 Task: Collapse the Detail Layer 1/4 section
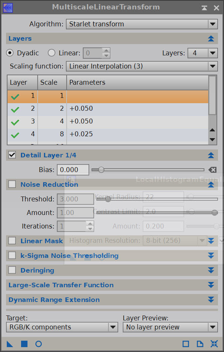click(x=211, y=155)
